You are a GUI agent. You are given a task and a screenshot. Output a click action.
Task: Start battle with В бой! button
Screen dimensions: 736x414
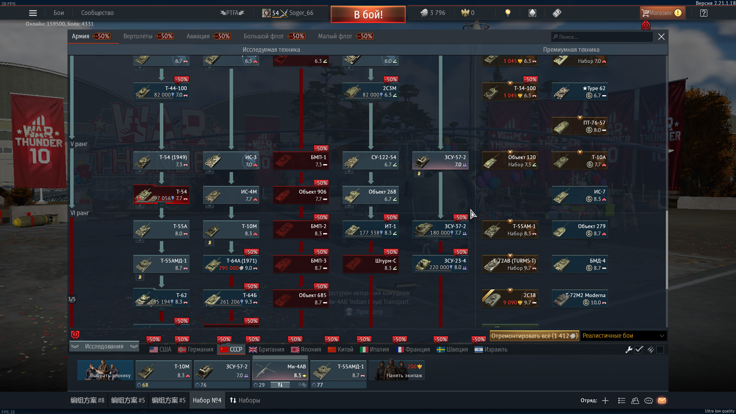click(x=368, y=15)
